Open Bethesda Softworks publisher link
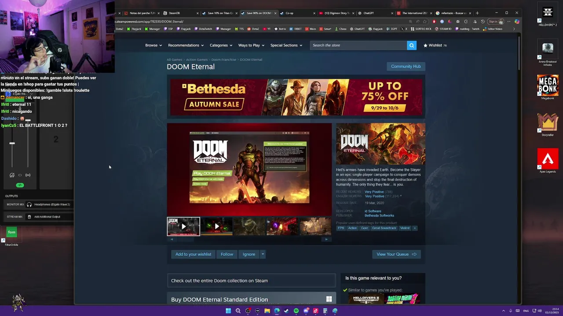Image resolution: width=563 pixels, height=316 pixels. click(x=379, y=215)
